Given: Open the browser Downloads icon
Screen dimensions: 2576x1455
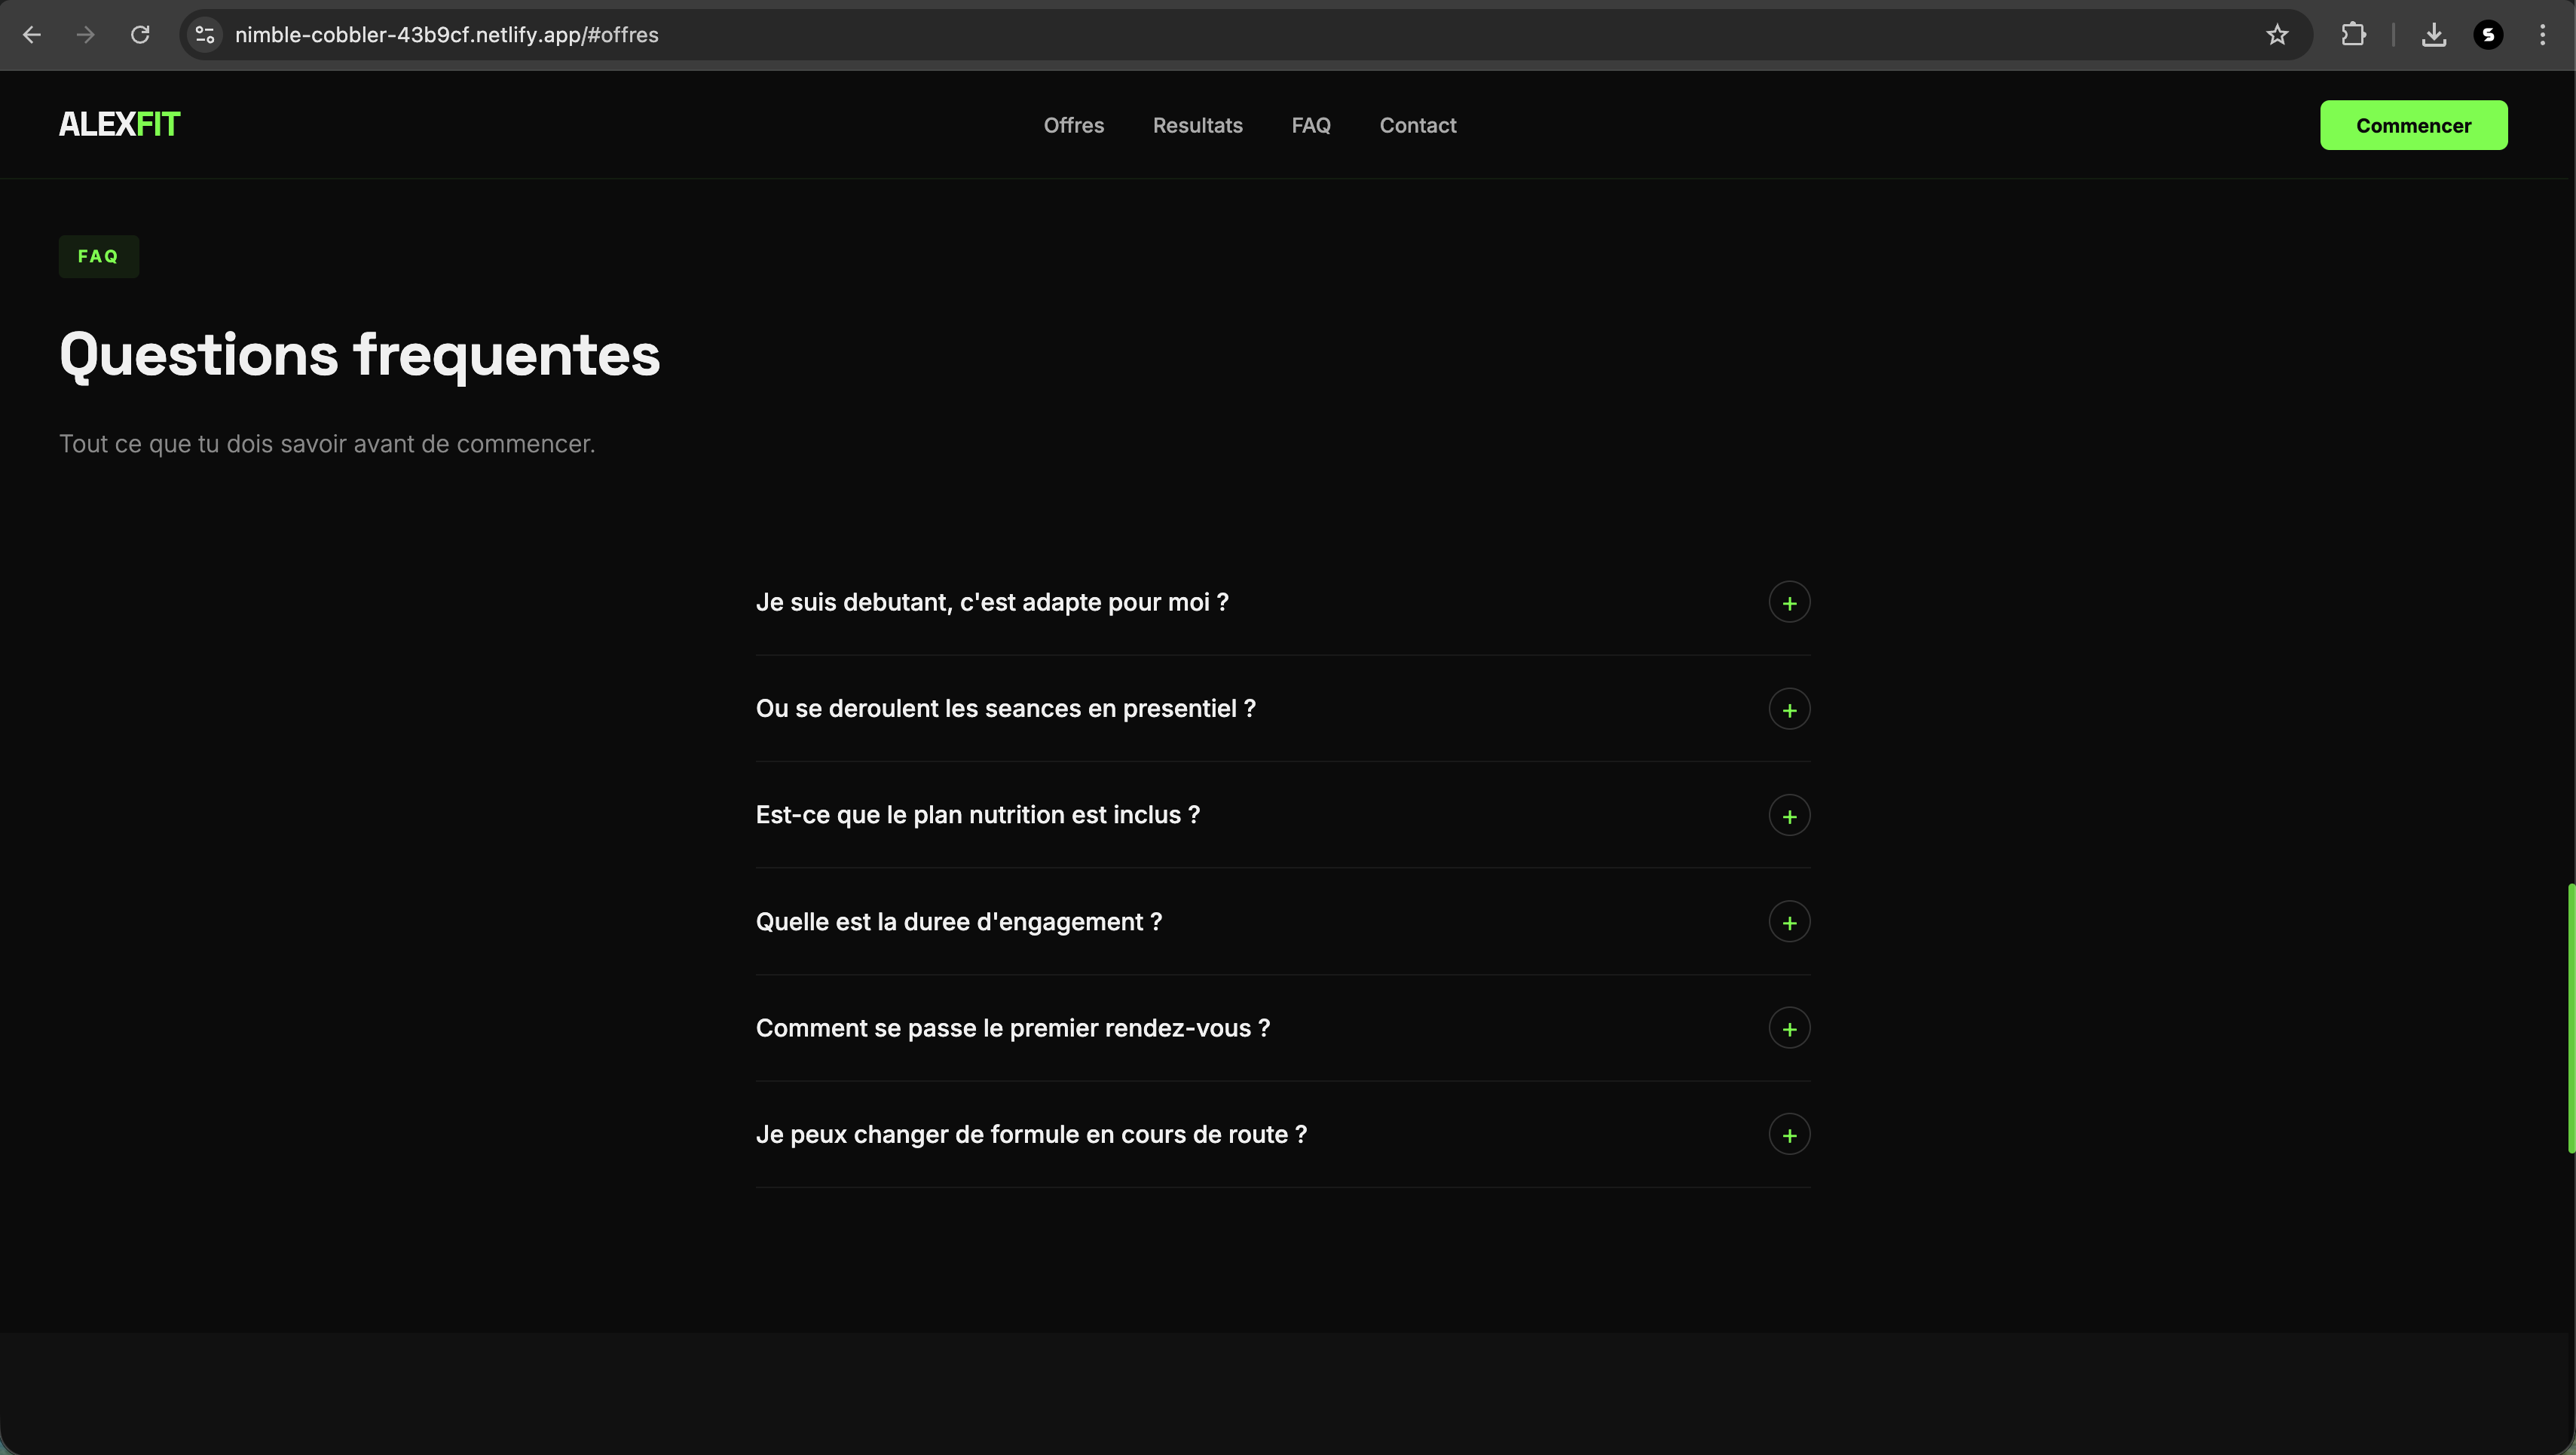Looking at the screenshot, I should (2434, 35).
